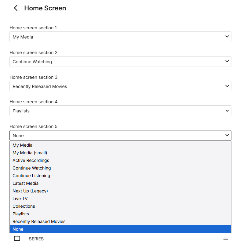247x241 pixels.
Task: Select 'Next Up (Legacy)' option
Action: click(30, 191)
